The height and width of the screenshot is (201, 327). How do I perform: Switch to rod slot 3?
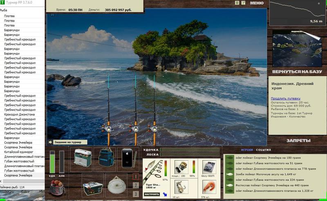[136, 194]
